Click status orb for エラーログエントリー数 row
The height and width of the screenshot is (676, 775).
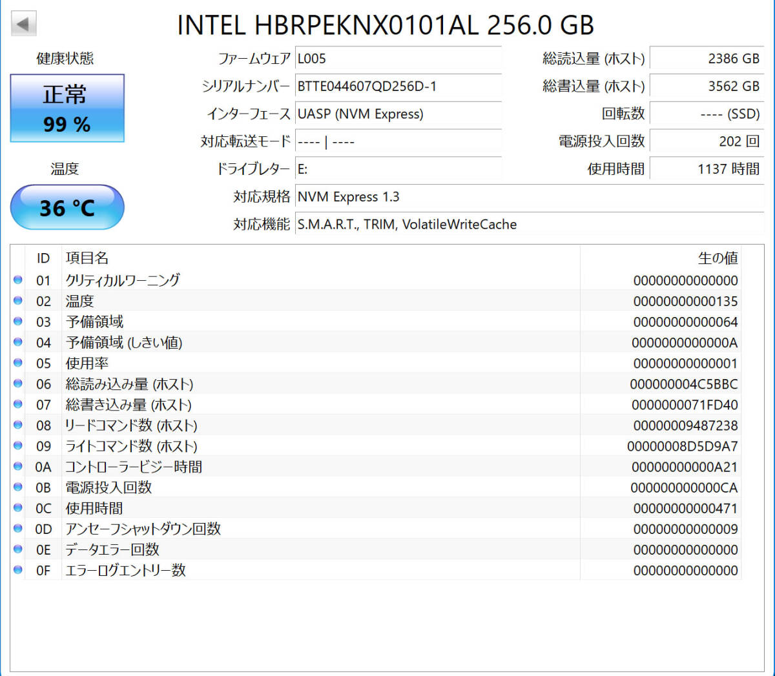(x=18, y=569)
